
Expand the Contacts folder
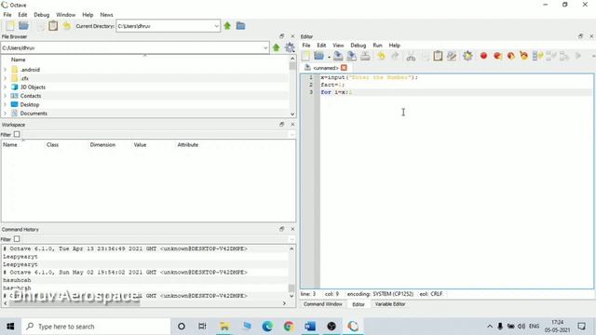pyautogui.click(x=5, y=96)
